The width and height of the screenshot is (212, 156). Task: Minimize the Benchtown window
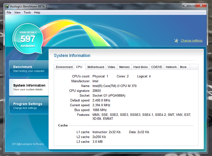click(185, 5)
